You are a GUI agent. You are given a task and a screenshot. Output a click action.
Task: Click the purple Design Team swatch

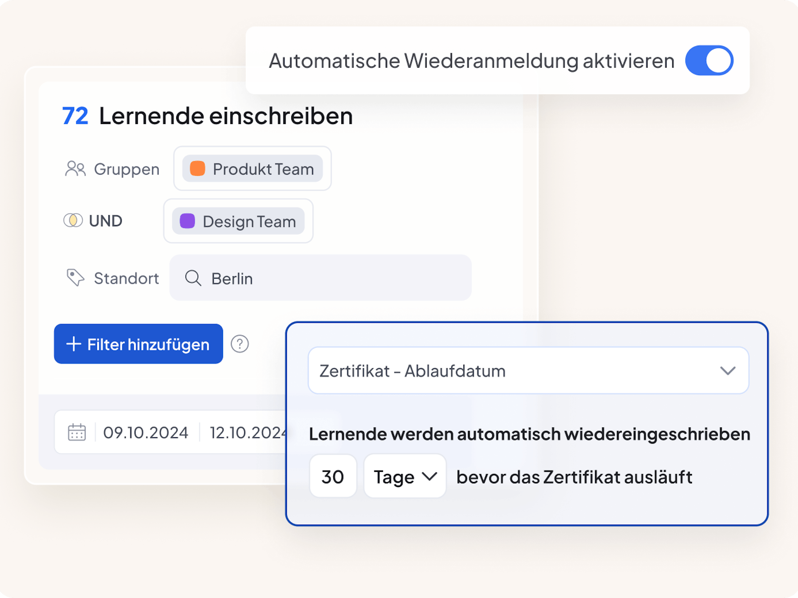187,221
